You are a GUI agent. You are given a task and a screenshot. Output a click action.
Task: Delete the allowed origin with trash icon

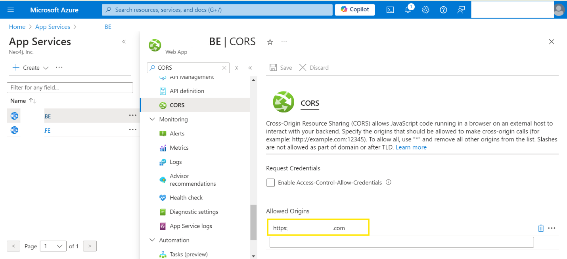point(541,228)
